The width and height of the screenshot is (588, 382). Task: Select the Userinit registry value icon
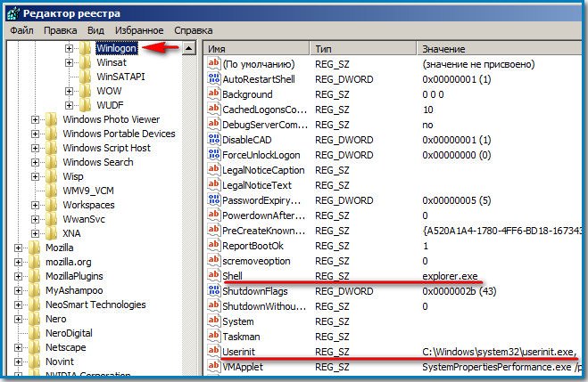pos(213,352)
